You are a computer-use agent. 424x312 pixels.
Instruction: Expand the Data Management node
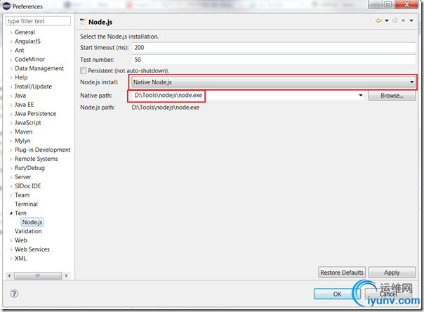tap(11, 69)
